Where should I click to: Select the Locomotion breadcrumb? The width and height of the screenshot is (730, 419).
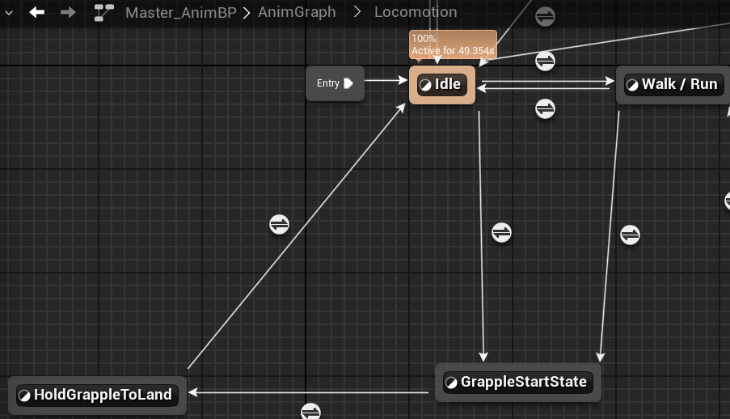click(416, 12)
